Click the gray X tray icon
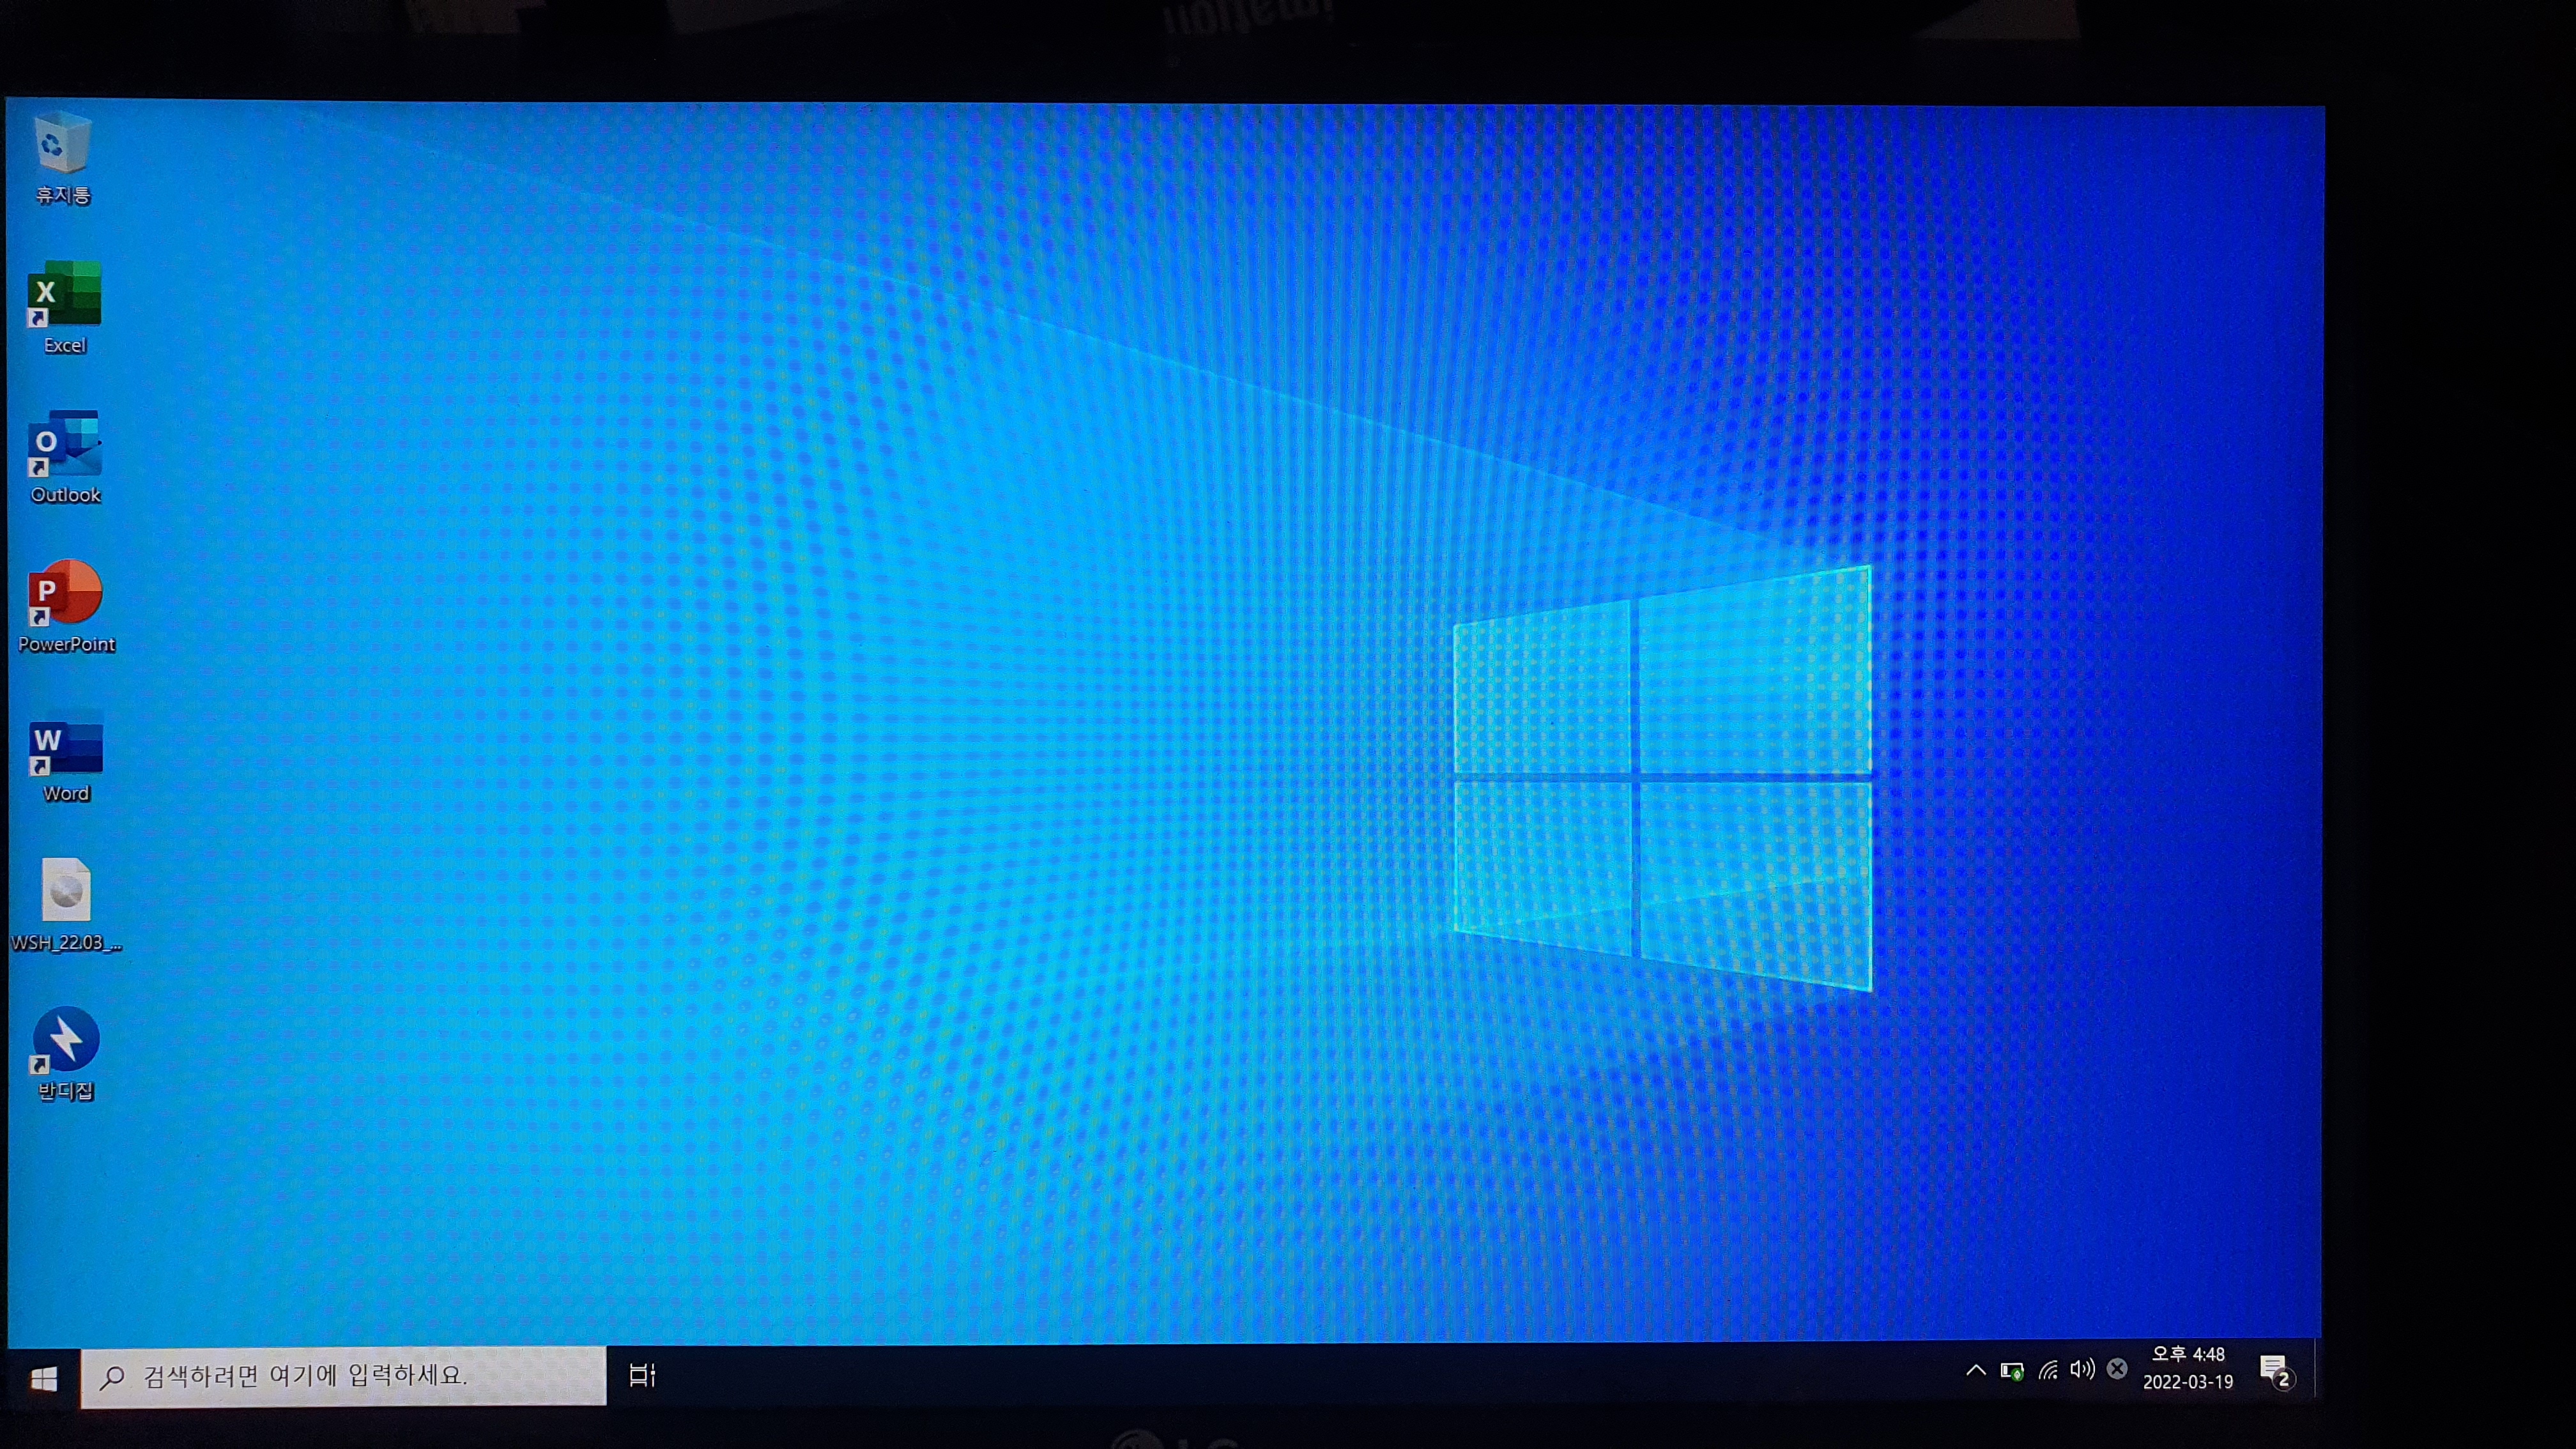The width and height of the screenshot is (2576, 1449). [x=2117, y=1369]
